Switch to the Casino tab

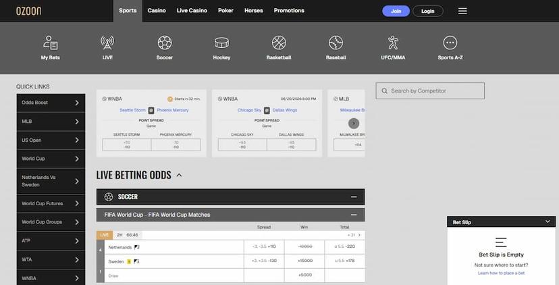pos(157,11)
